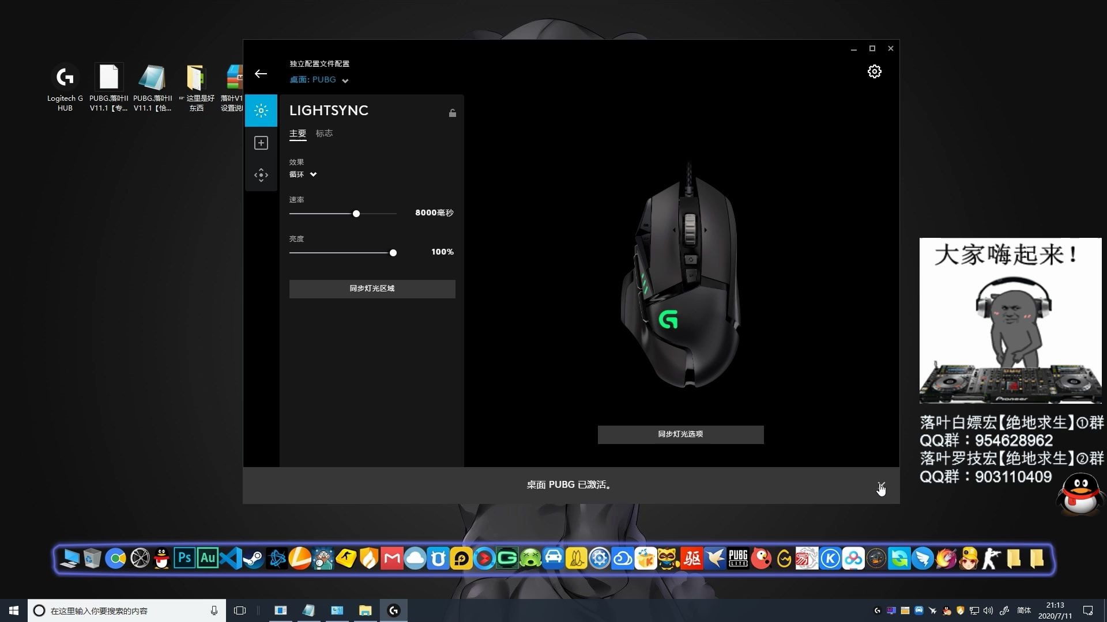The width and height of the screenshot is (1107, 622).
Task: Select the LIGHTSYNC icon in the sidebar
Action: 261,110
